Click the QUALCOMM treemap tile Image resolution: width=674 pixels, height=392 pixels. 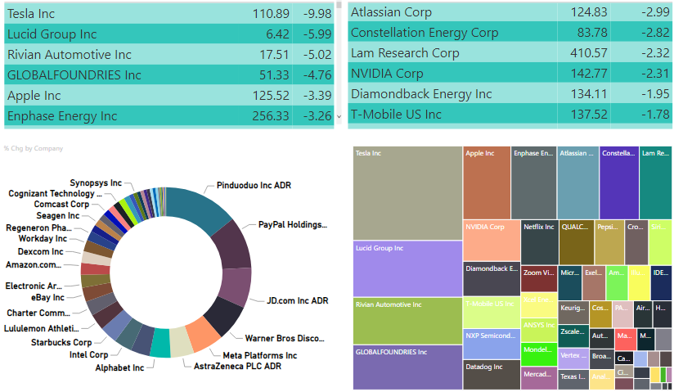(x=577, y=242)
